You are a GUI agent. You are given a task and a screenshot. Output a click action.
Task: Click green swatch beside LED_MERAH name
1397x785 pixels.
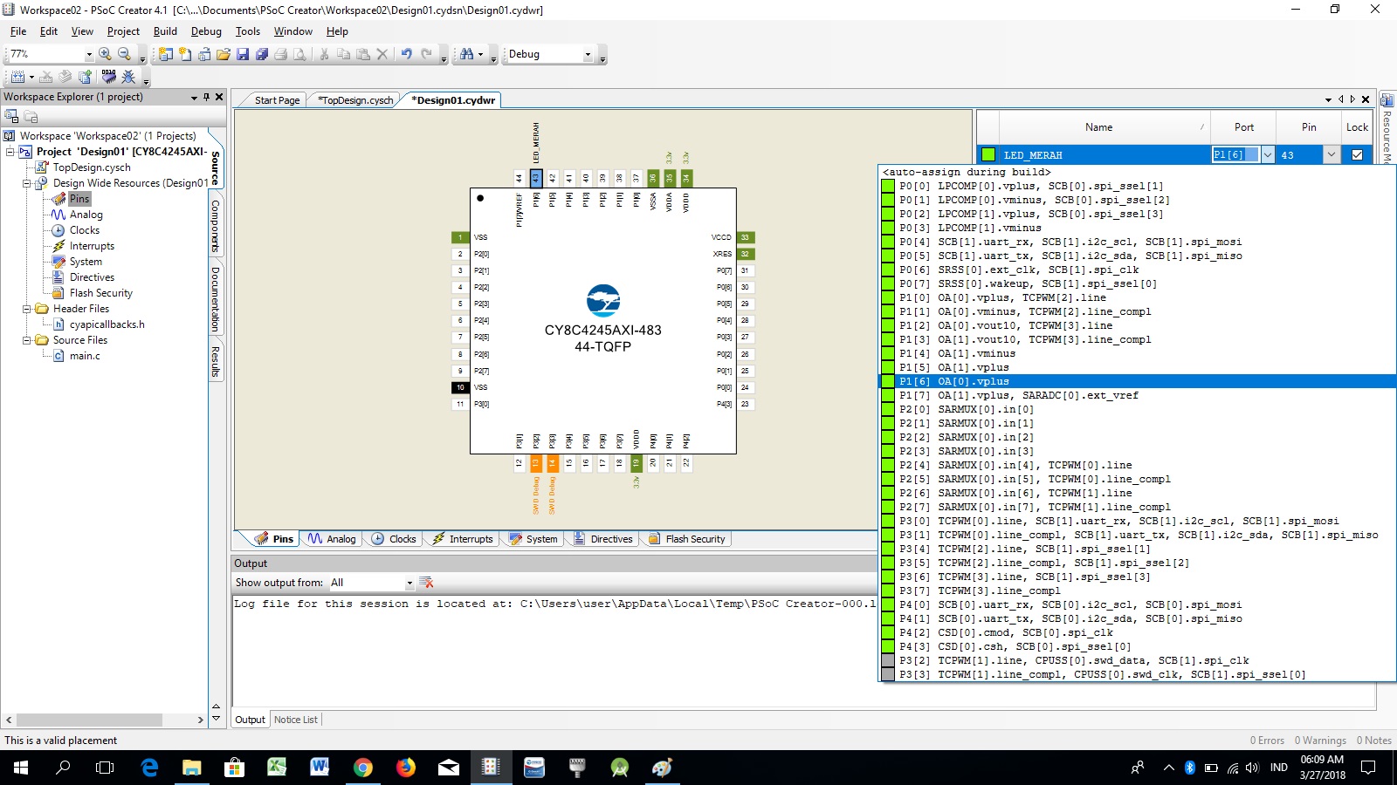pos(988,155)
